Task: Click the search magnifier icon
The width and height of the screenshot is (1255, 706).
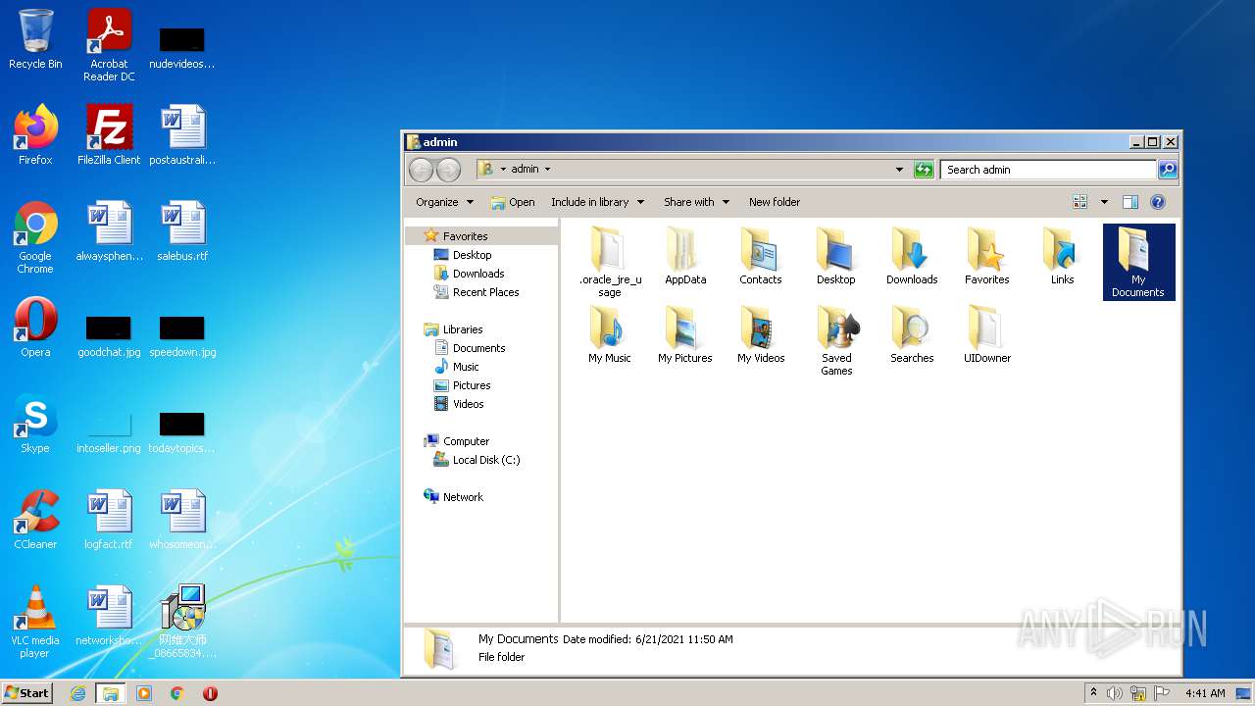Action: [x=1167, y=170]
